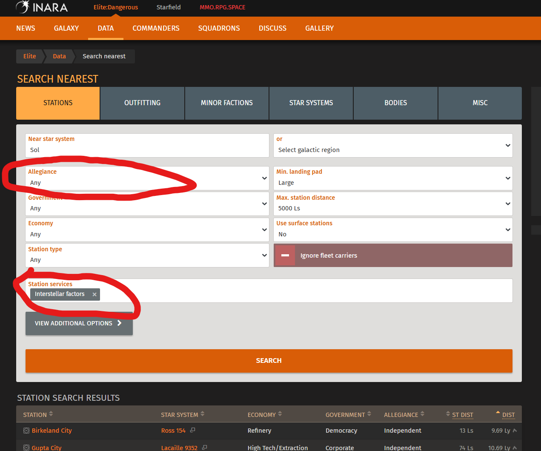Click the Search nearest breadcrumb
Screen dimensions: 541x451
[104, 56]
